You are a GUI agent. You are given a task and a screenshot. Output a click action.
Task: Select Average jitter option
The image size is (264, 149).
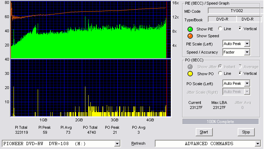pyautogui.click(x=240, y=66)
